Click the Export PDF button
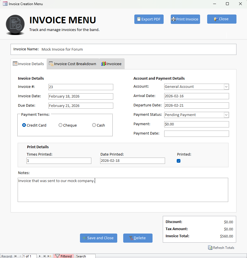Image resolution: width=247 pixels, height=258 pixels. coord(149,19)
